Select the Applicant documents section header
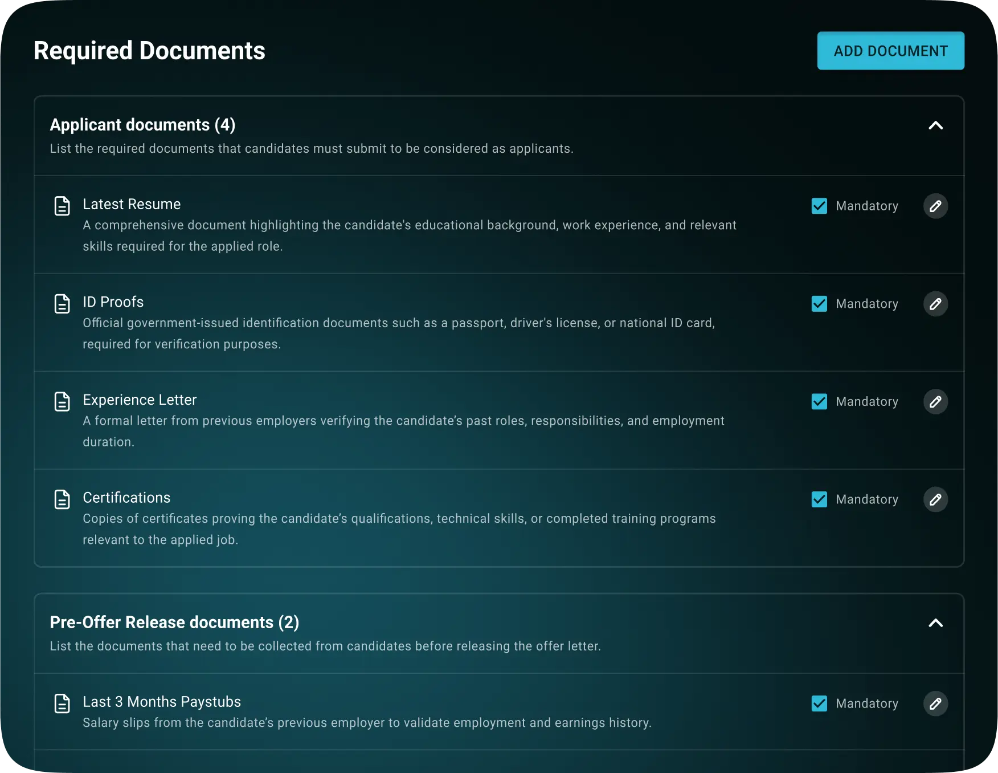 pos(142,124)
